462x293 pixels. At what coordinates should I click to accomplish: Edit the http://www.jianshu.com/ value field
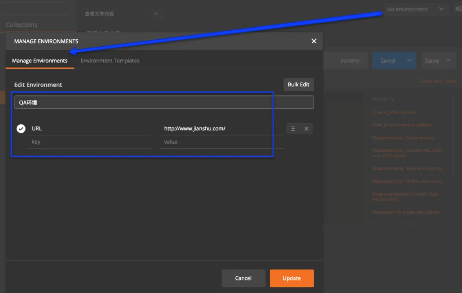(x=221, y=129)
